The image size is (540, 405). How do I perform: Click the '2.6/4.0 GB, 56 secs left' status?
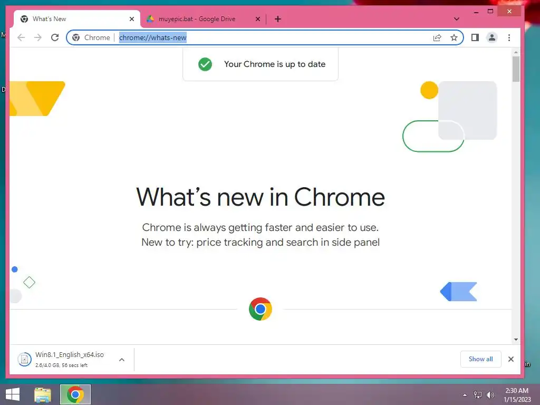[61, 365]
